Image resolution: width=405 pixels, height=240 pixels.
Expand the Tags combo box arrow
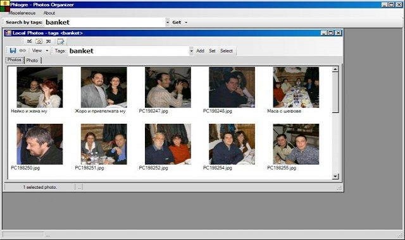(191, 51)
